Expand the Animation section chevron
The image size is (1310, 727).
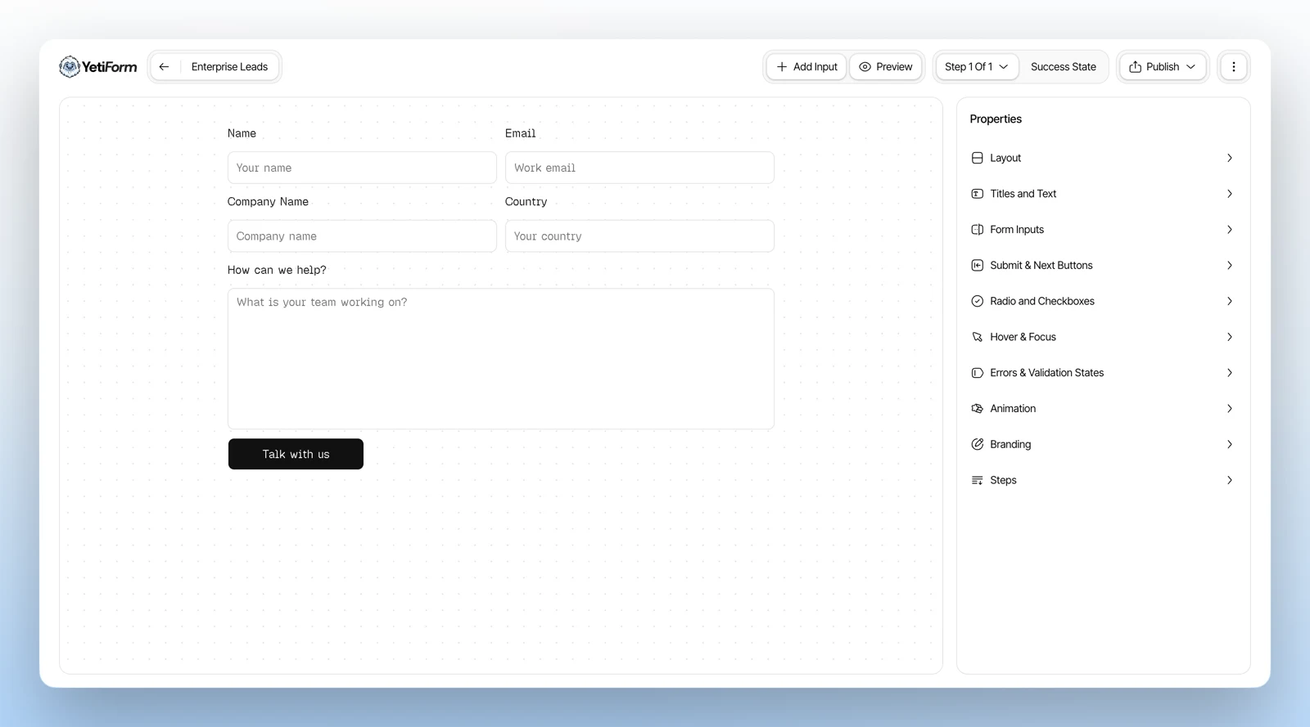pos(1229,409)
